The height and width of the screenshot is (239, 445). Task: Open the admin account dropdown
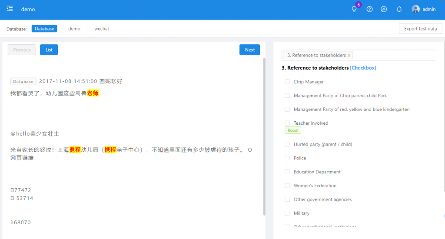tap(429, 9)
